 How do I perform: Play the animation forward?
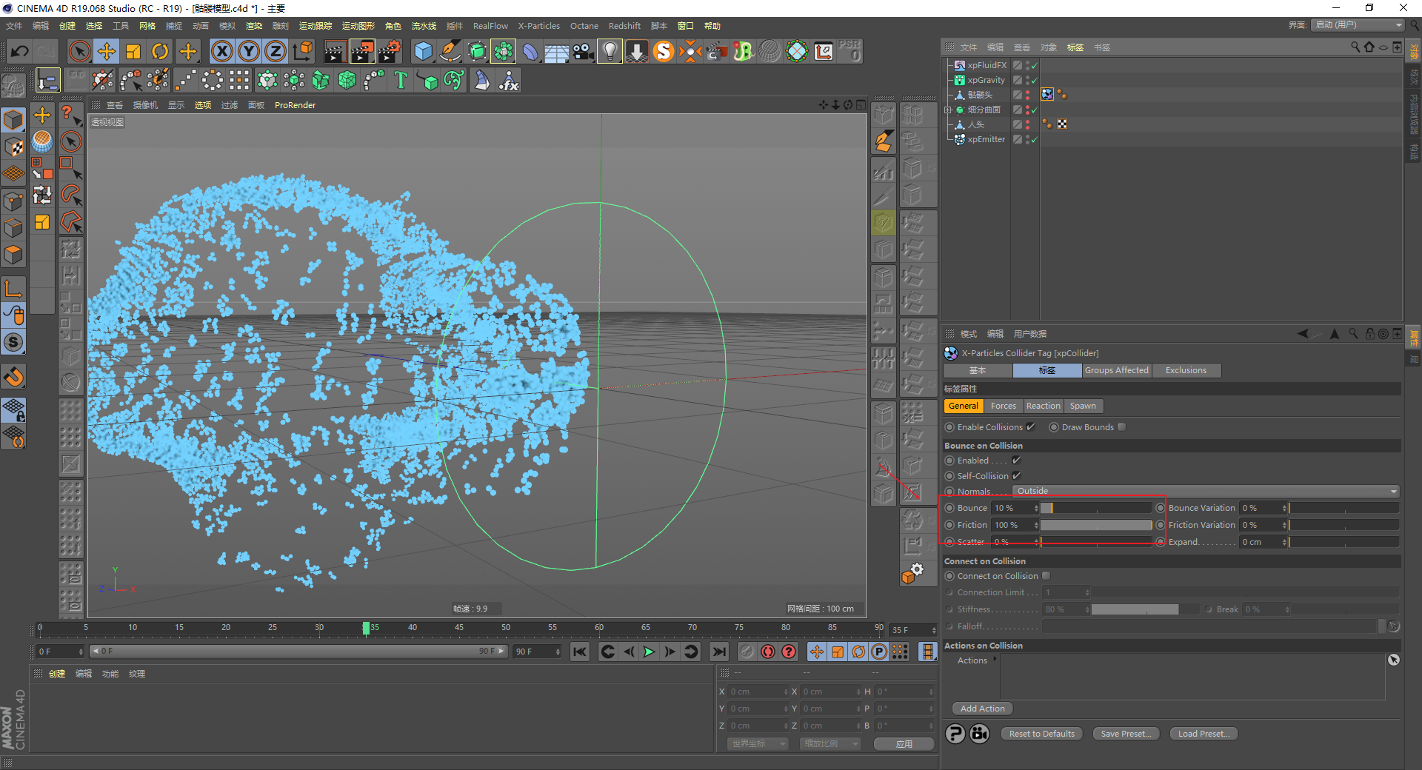pos(649,652)
